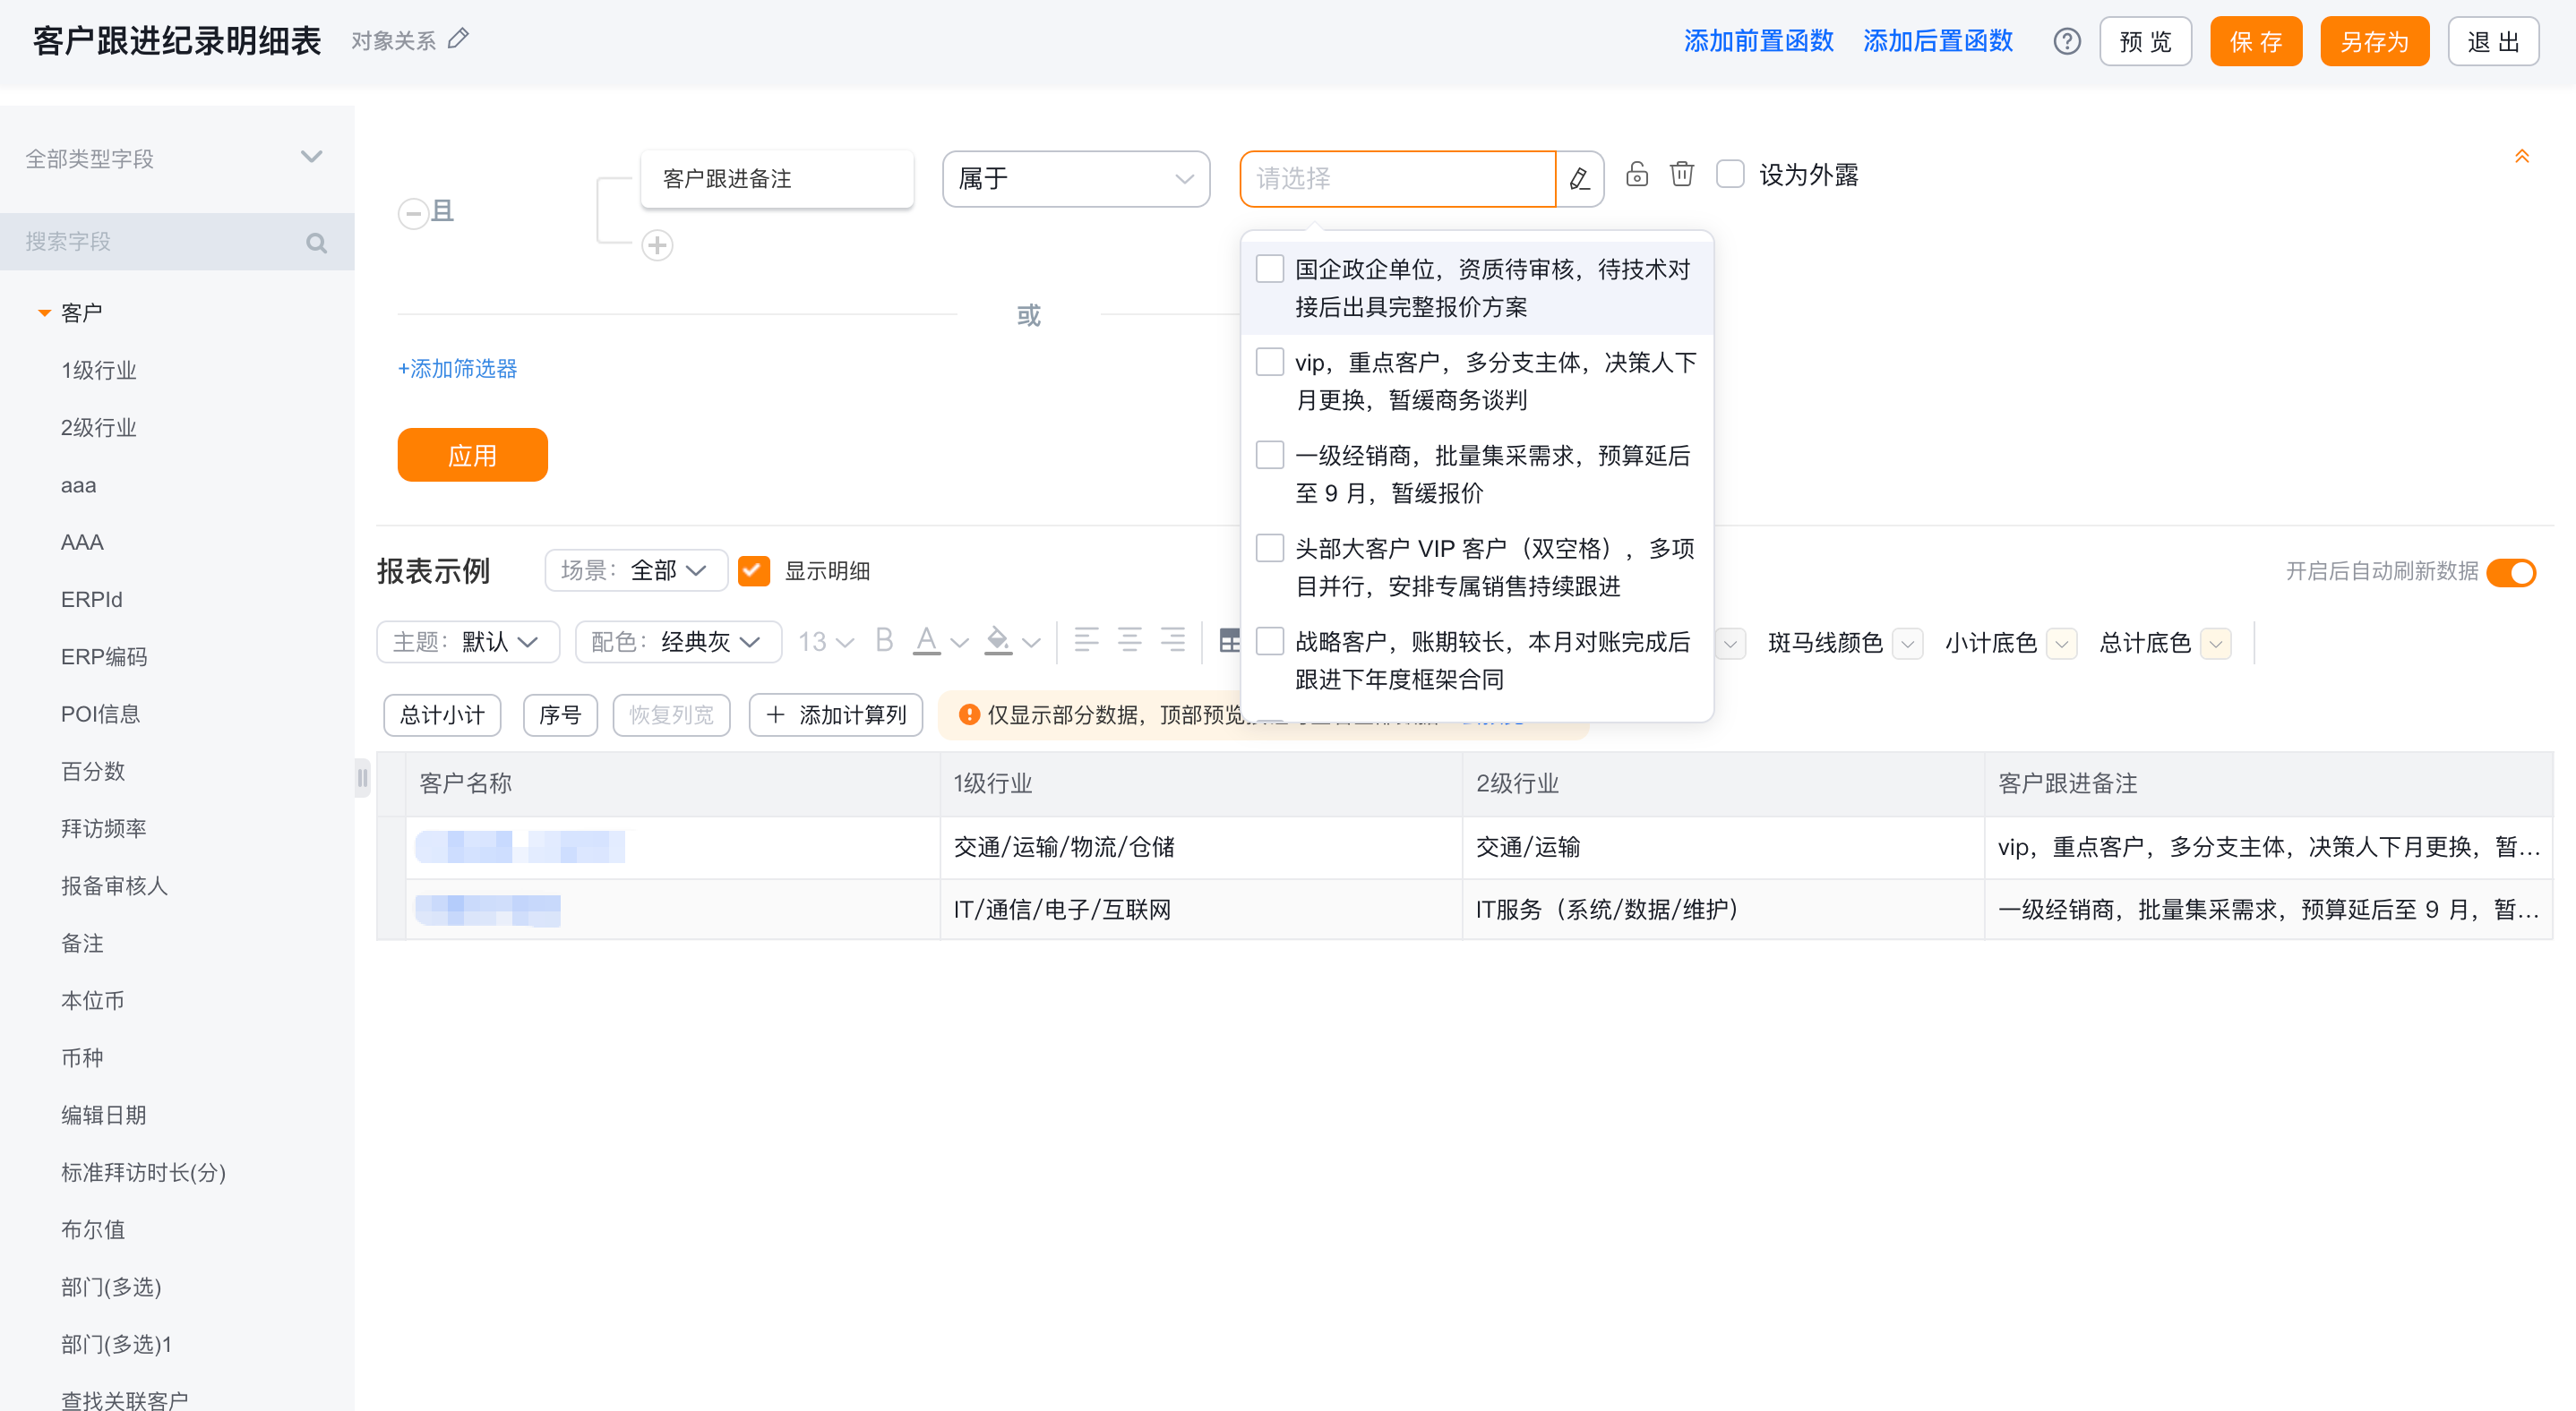Uncheck the 显示明细 checkbox

click(753, 570)
